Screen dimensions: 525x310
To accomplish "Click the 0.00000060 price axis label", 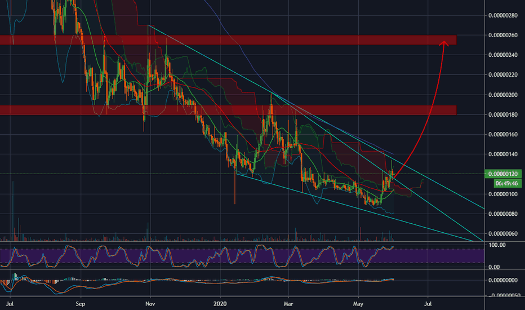I will (503, 233).
